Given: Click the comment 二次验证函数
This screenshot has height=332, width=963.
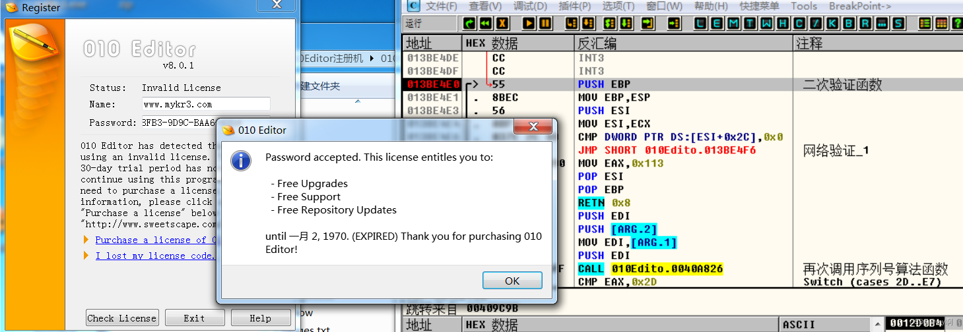Looking at the screenshot, I should (x=843, y=84).
